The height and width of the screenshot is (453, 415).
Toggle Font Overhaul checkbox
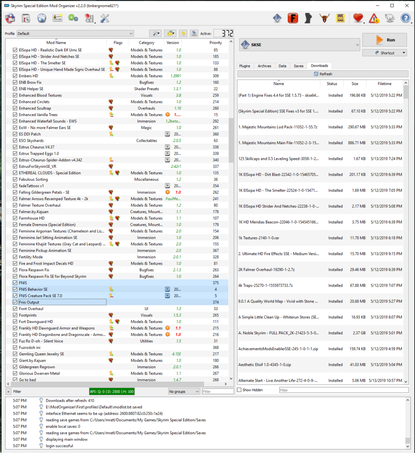15,309
